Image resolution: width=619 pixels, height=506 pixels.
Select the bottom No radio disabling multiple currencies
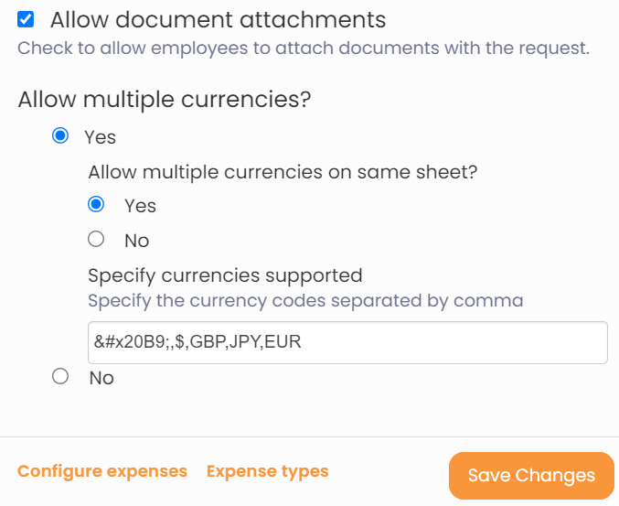60,376
